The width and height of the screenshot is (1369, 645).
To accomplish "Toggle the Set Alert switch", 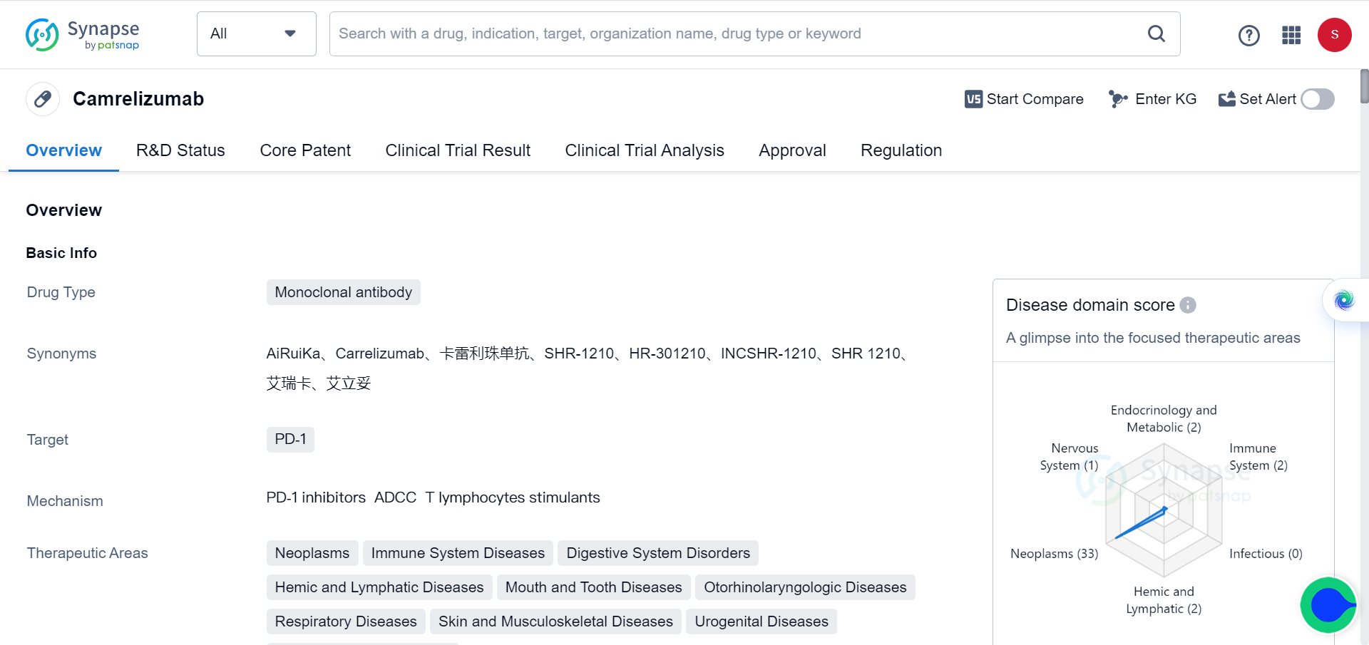I will pos(1317,99).
